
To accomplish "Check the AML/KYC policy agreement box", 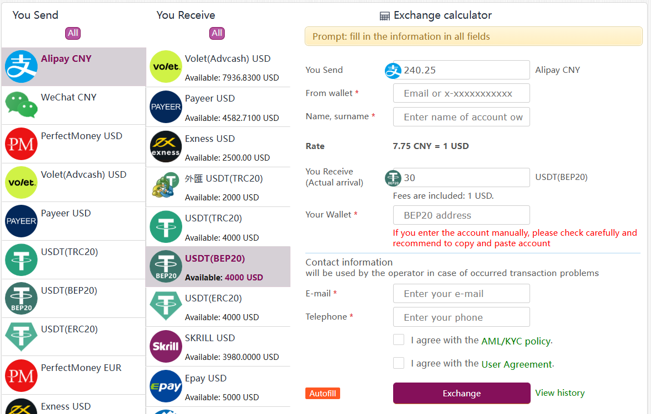I will [399, 339].
